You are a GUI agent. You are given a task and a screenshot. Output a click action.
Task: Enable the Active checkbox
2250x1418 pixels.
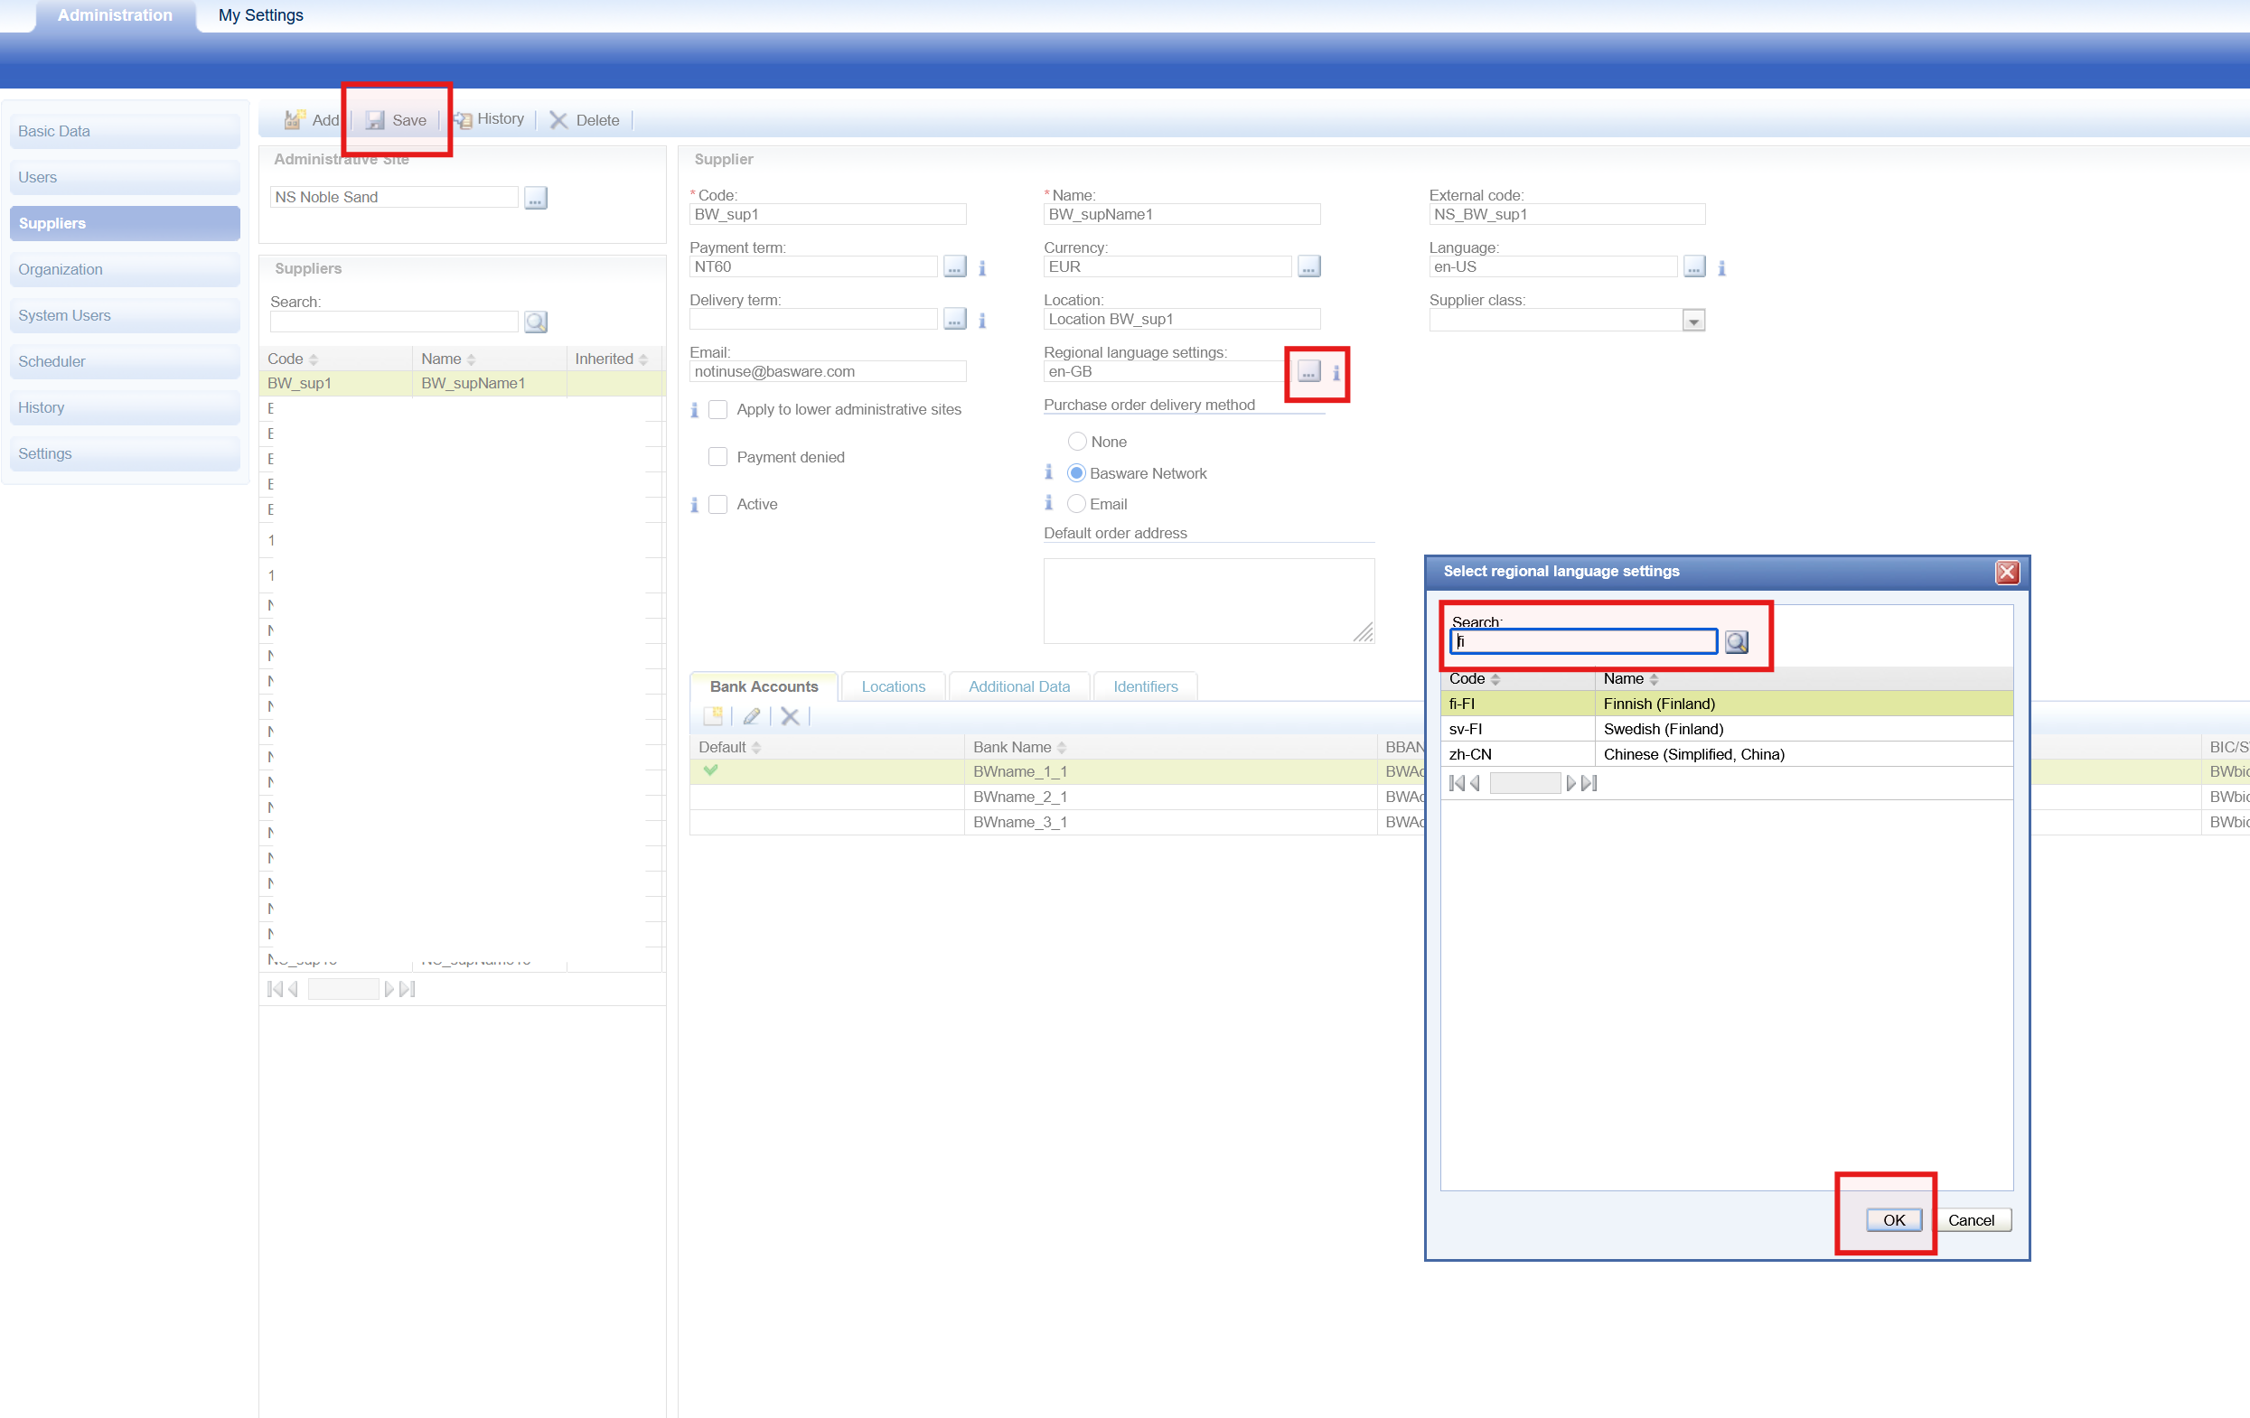pos(717,504)
